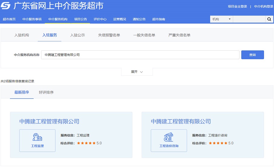Sort results by 好评排序

tap(46, 92)
